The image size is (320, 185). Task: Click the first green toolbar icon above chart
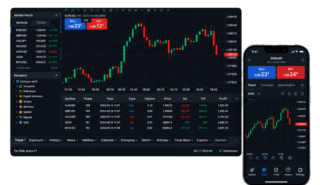click(x=66, y=10)
